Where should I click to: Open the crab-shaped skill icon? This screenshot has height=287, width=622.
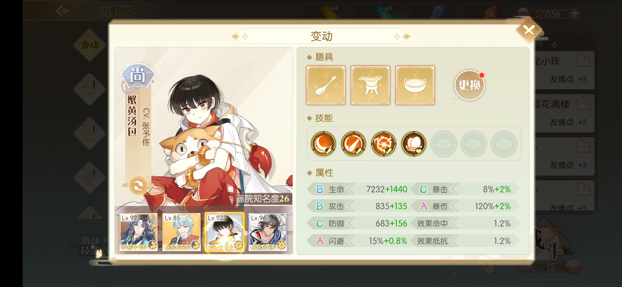[x=384, y=144]
